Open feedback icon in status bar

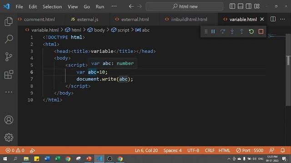271,150
